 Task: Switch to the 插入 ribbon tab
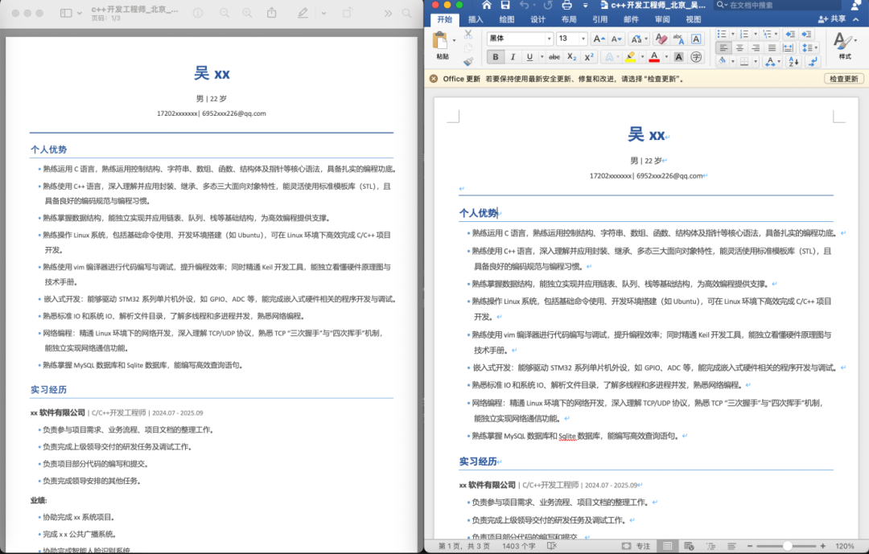[476, 19]
